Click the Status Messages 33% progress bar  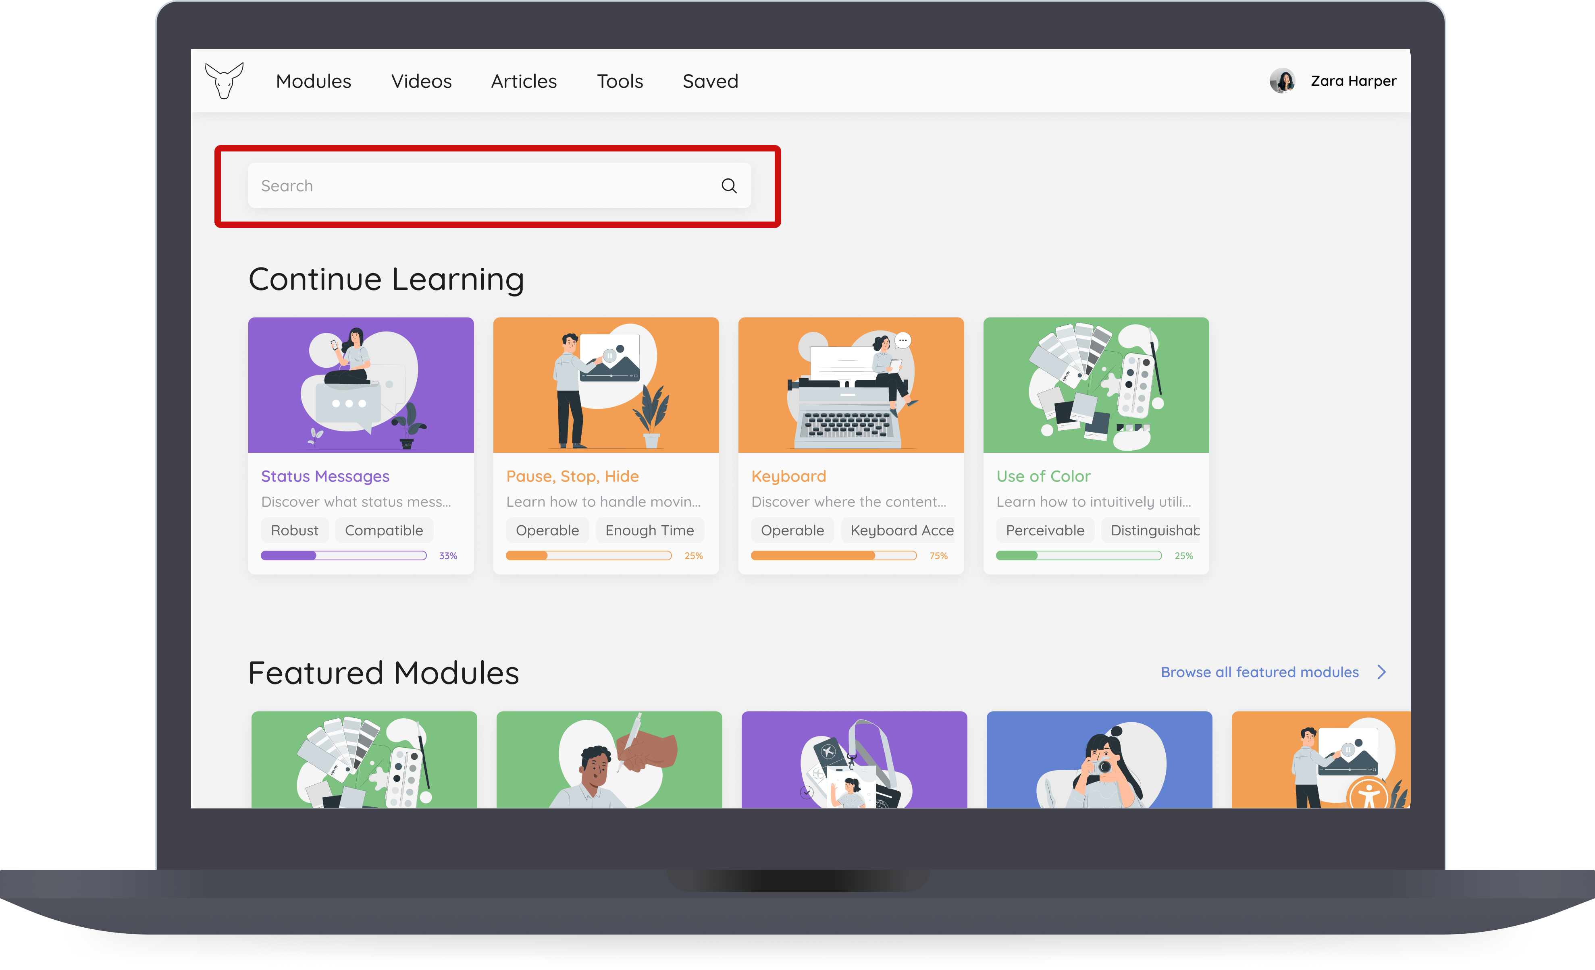pos(344,556)
